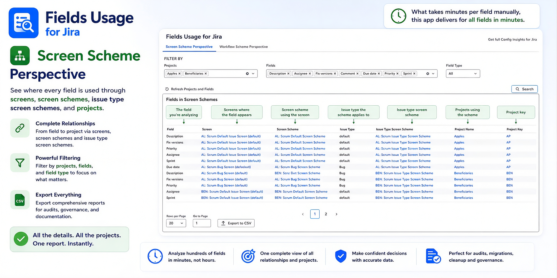Remove the Assignee field chip

click(x=310, y=74)
